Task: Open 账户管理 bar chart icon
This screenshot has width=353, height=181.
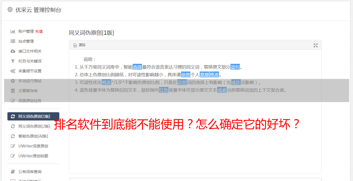Action: click(13, 31)
